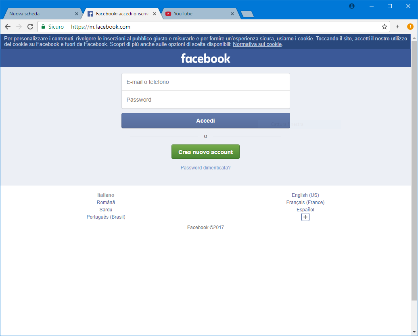
Task: Choose Italiano language
Action: click(x=106, y=195)
